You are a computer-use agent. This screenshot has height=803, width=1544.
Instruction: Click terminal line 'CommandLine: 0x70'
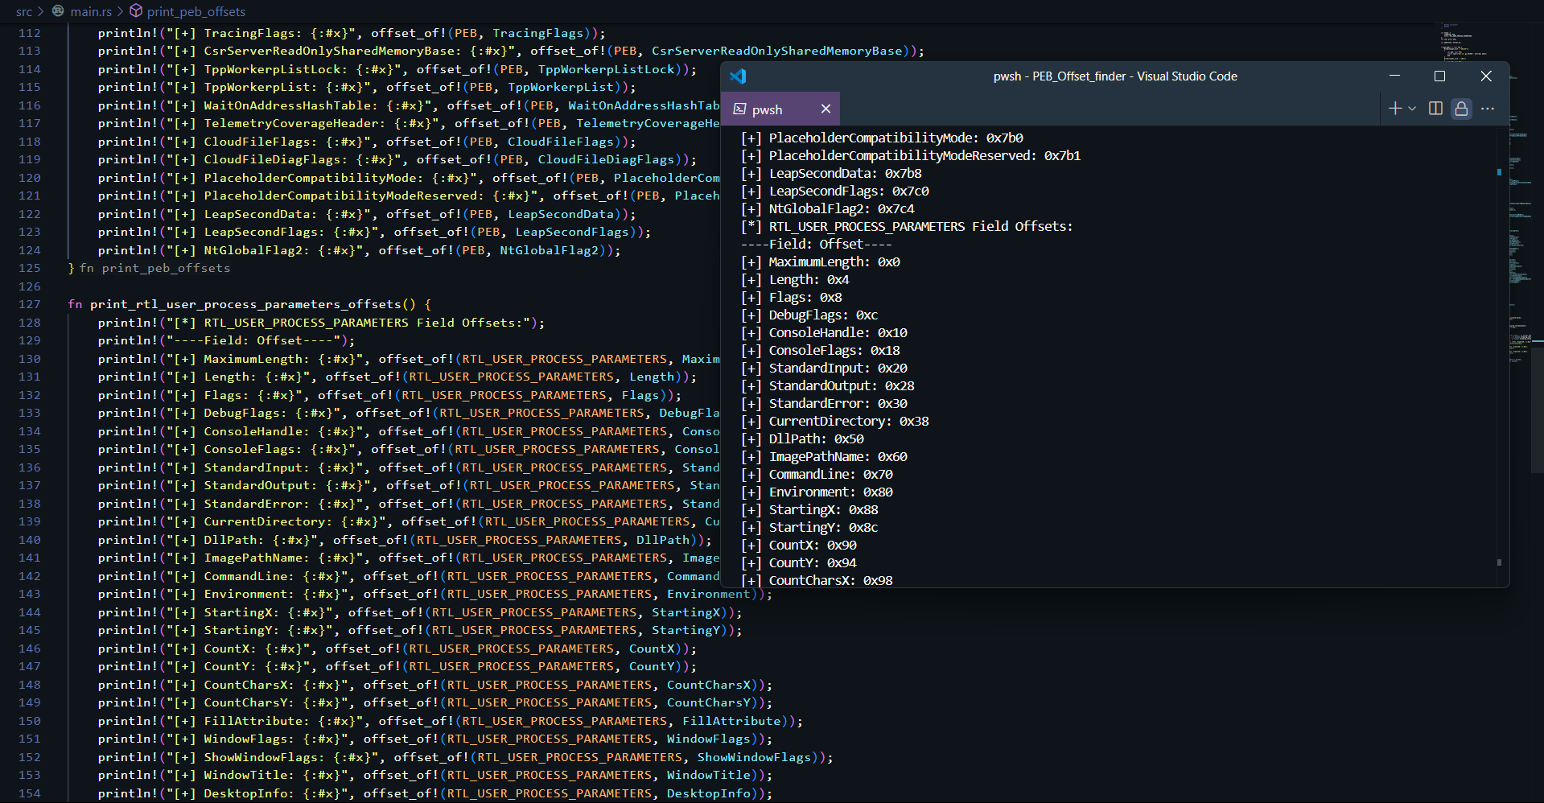coord(817,474)
